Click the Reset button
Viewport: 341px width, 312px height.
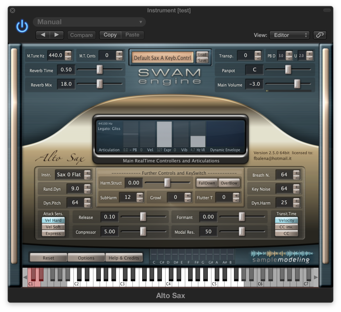pyautogui.click(x=48, y=258)
